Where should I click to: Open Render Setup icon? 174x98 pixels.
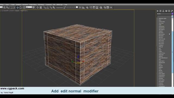104,7
